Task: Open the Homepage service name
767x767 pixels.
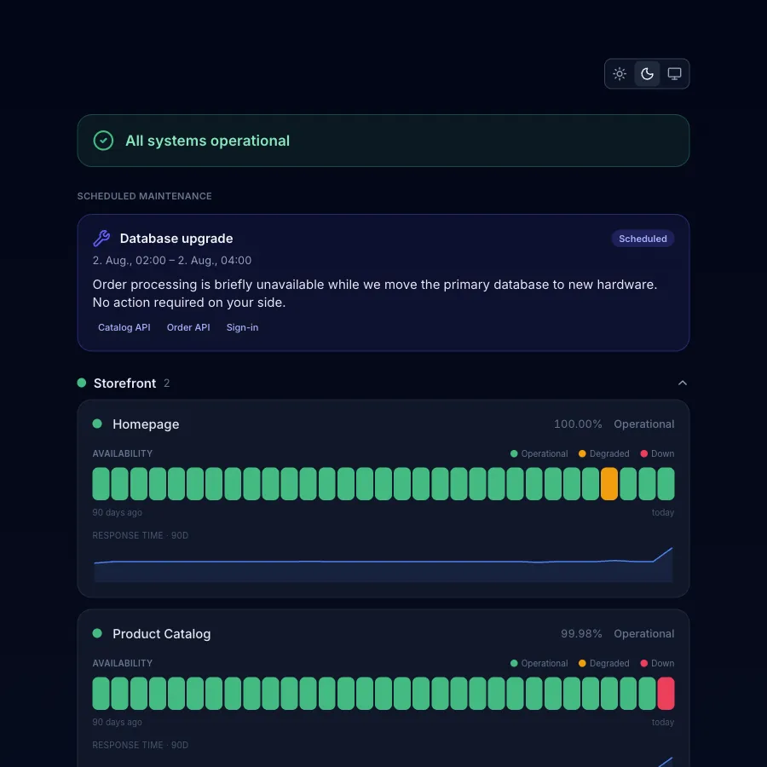Action: coord(146,424)
